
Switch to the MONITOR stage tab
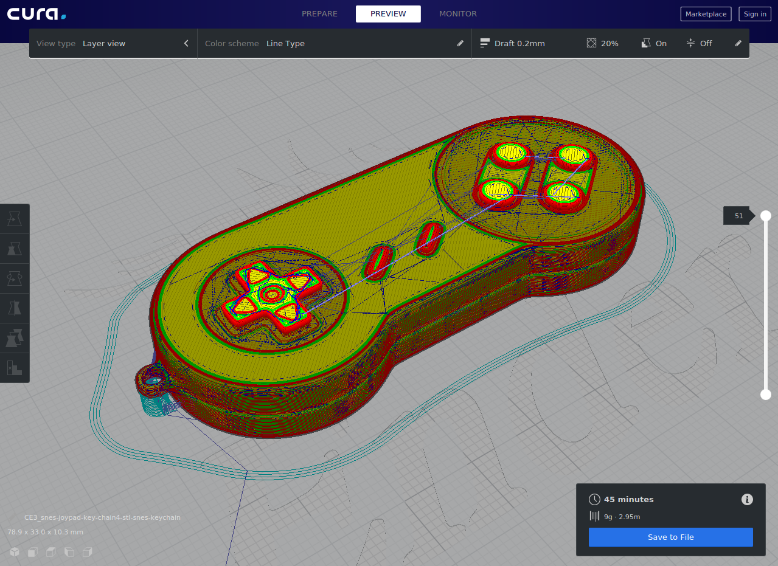tap(457, 14)
